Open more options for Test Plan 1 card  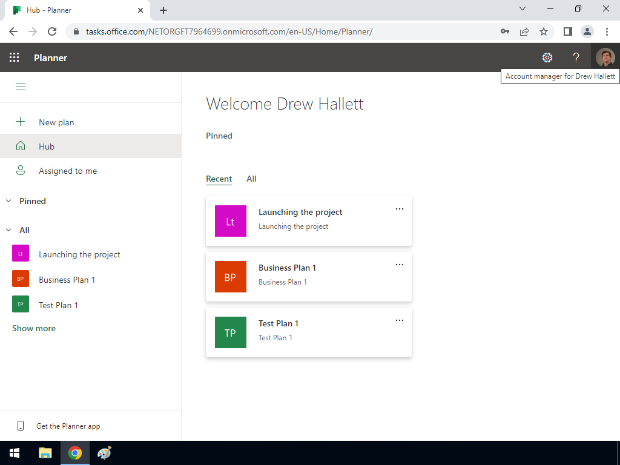tap(400, 320)
